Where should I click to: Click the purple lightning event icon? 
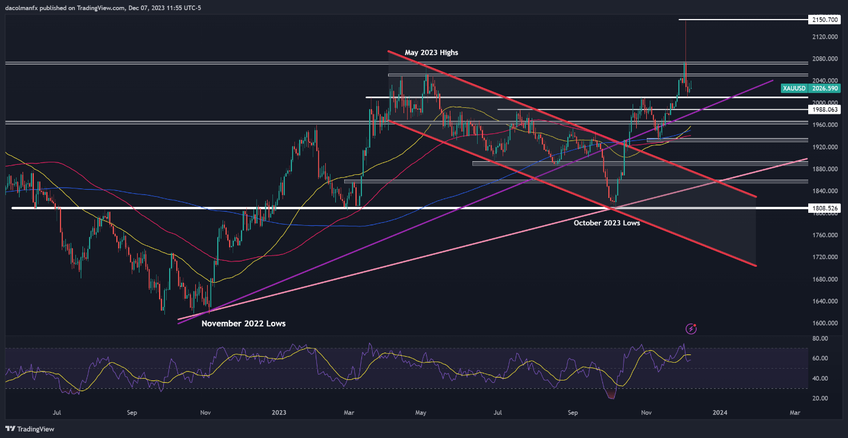point(691,328)
